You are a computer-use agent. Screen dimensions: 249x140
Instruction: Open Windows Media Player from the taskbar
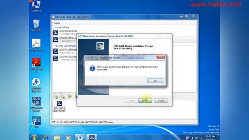[68, 137]
